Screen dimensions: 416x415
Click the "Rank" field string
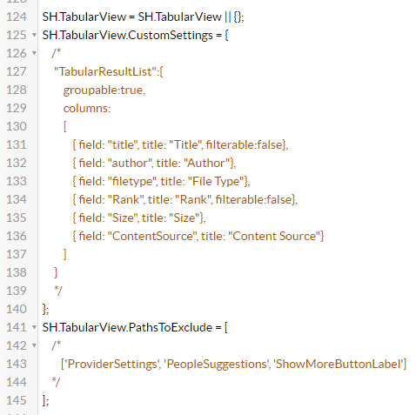click(126, 199)
